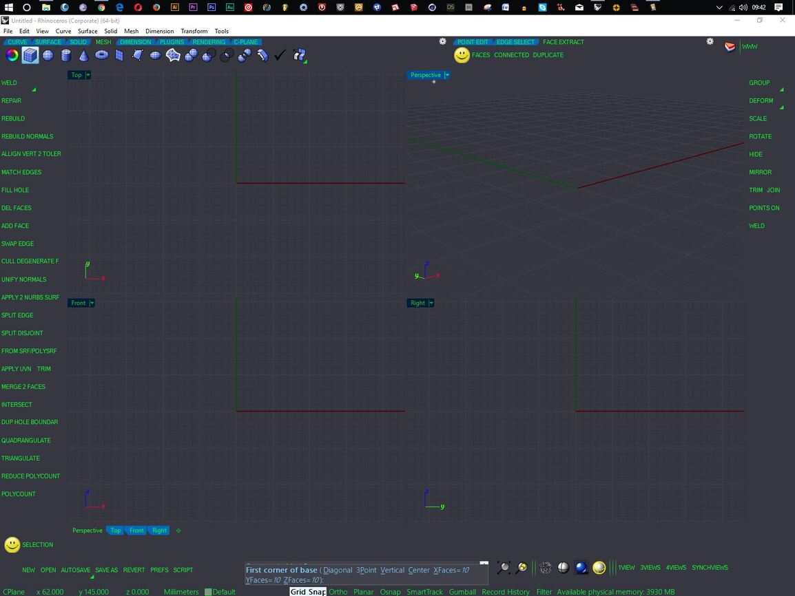
Task: Toggle Planar mode in status bar
Action: (x=364, y=592)
